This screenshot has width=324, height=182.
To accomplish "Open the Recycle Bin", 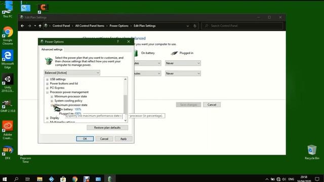I will 312,152.
